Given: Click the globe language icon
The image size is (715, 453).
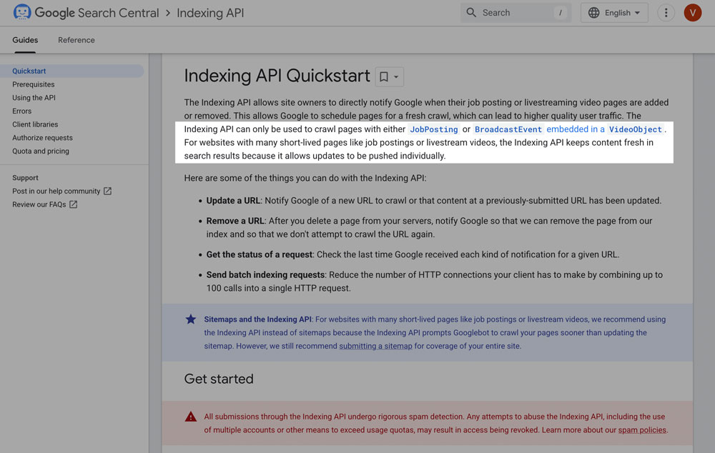Looking at the screenshot, I should pyautogui.click(x=593, y=13).
